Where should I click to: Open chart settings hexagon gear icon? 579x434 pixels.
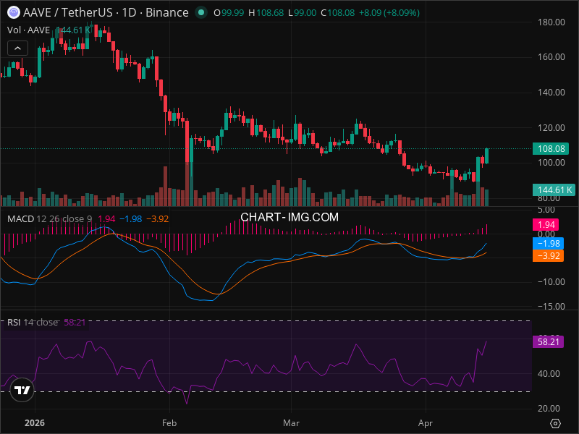[x=555, y=423]
